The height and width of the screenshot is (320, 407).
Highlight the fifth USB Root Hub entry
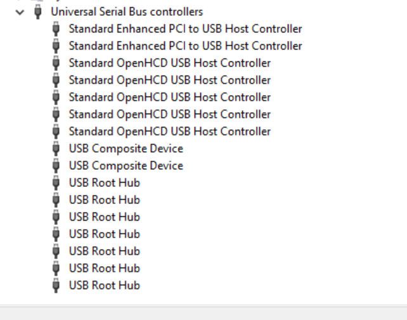point(104,251)
